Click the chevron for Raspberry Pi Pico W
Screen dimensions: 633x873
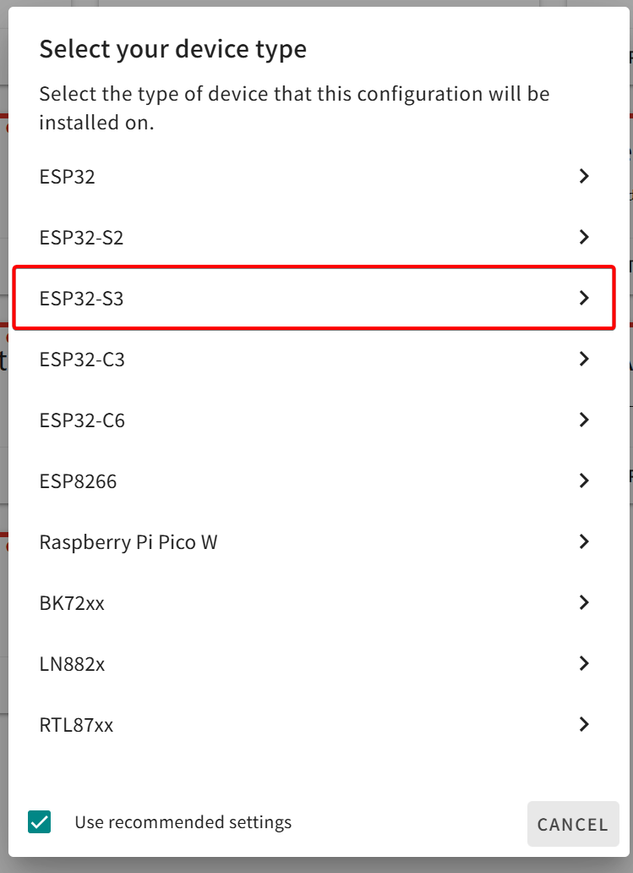pyautogui.click(x=583, y=541)
